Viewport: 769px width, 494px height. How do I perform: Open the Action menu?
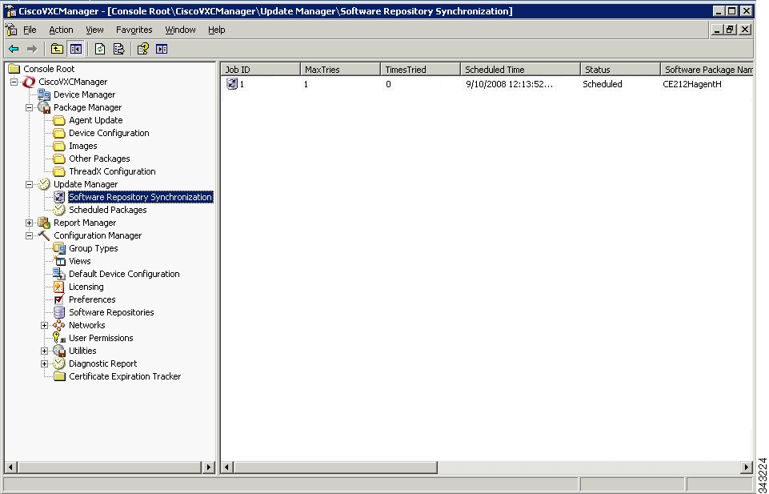point(61,30)
